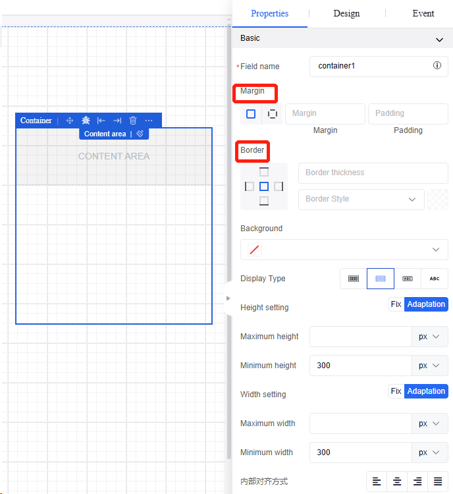
Task: Click the info icon beside container1
Action: pyautogui.click(x=437, y=66)
